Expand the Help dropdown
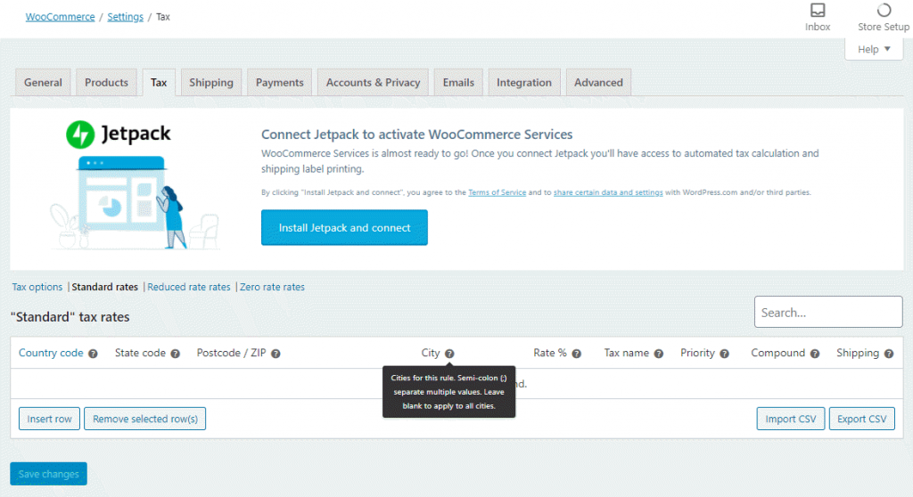 pos(874,50)
